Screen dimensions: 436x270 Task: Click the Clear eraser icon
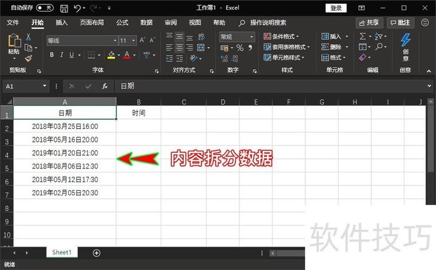(363, 57)
